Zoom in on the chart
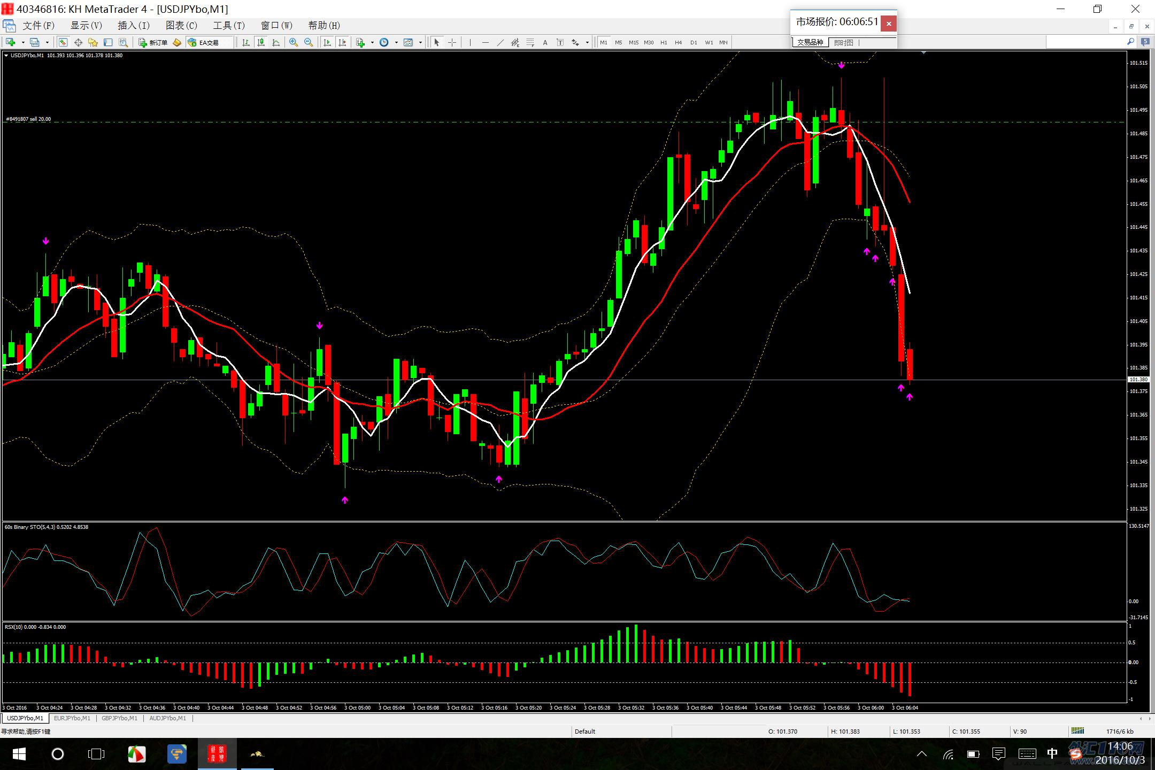This screenshot has width=1155, height=770. click(x=294, y=42)
